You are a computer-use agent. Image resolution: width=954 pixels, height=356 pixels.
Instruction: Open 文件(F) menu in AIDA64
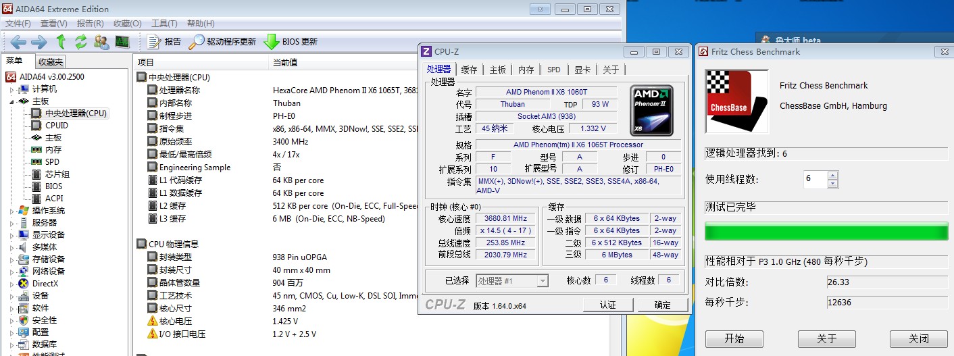tap(18, 24)
